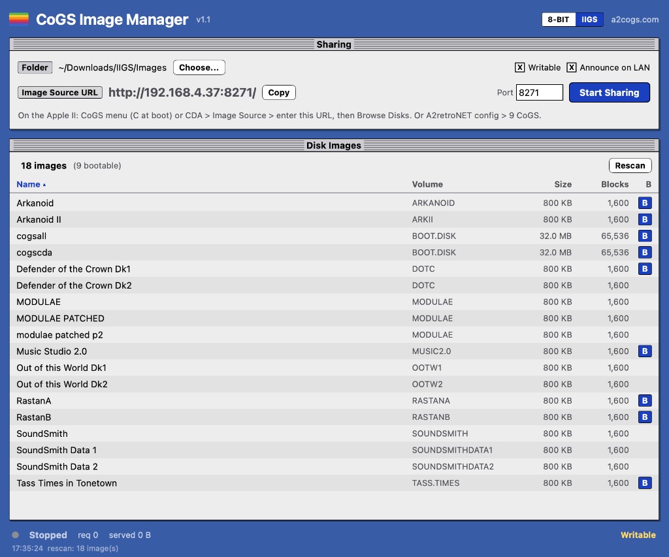The height and width of the screenshot is (557, 669).
Task: Open the a2cogs.com link
Action: (x=634, y=20)
